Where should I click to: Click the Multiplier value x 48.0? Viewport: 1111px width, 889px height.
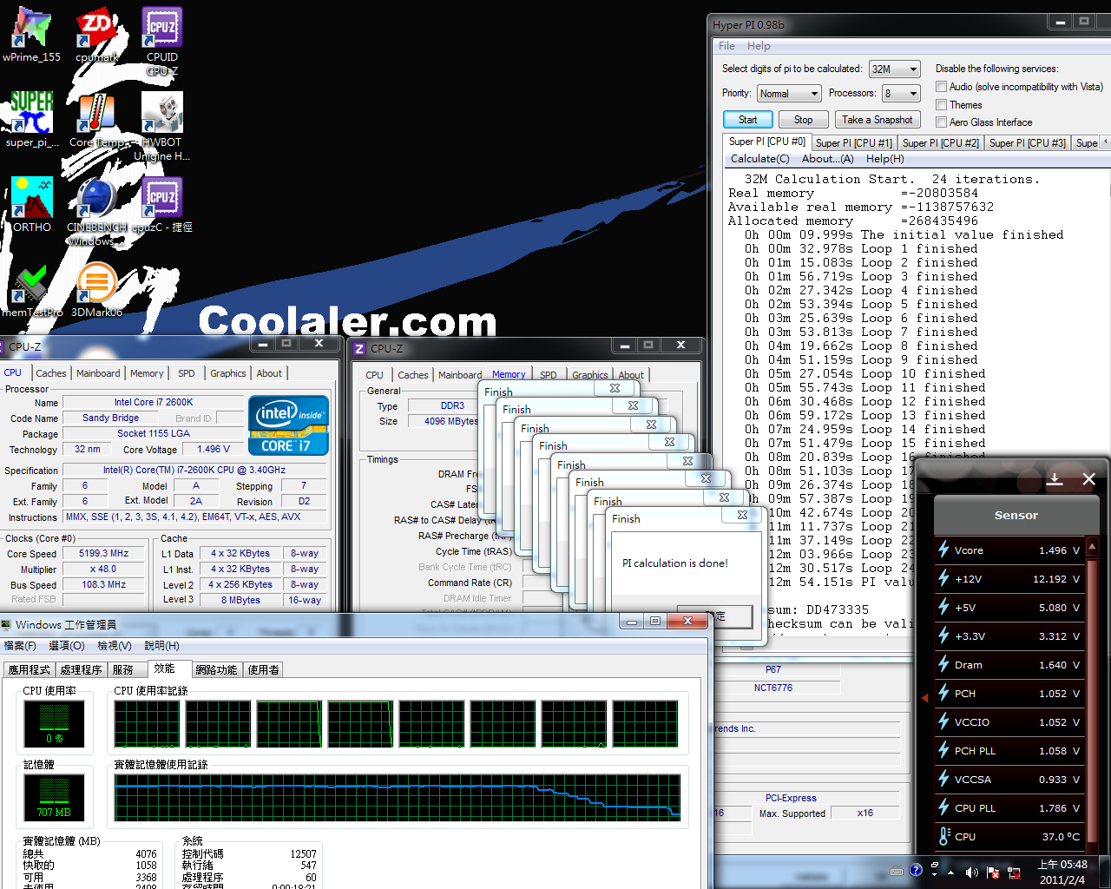tap(103, 569)
